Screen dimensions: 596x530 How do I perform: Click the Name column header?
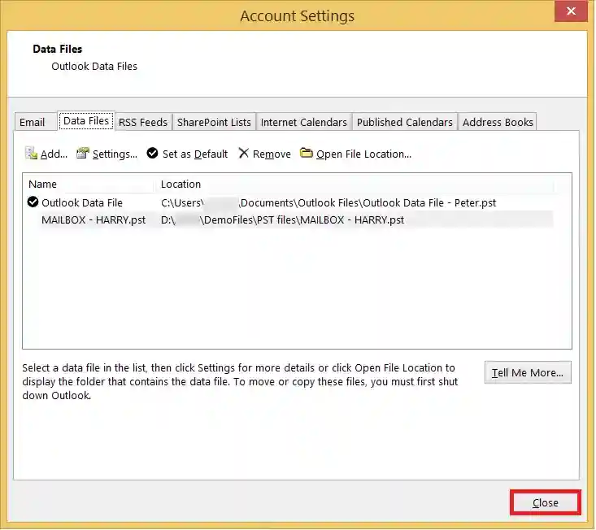pos(89,185)
